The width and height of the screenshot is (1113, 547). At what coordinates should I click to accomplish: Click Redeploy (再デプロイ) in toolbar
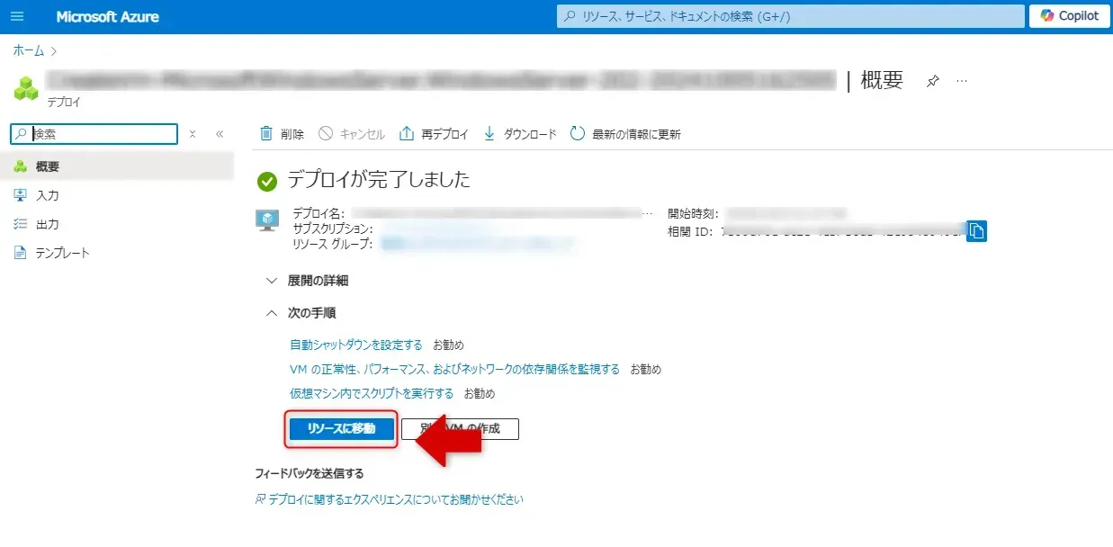pos(434,134)
